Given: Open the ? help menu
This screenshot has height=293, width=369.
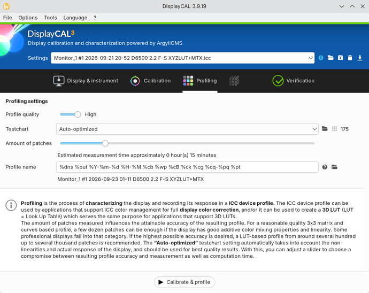Looking at the screenshot, I should coord(95,18).
